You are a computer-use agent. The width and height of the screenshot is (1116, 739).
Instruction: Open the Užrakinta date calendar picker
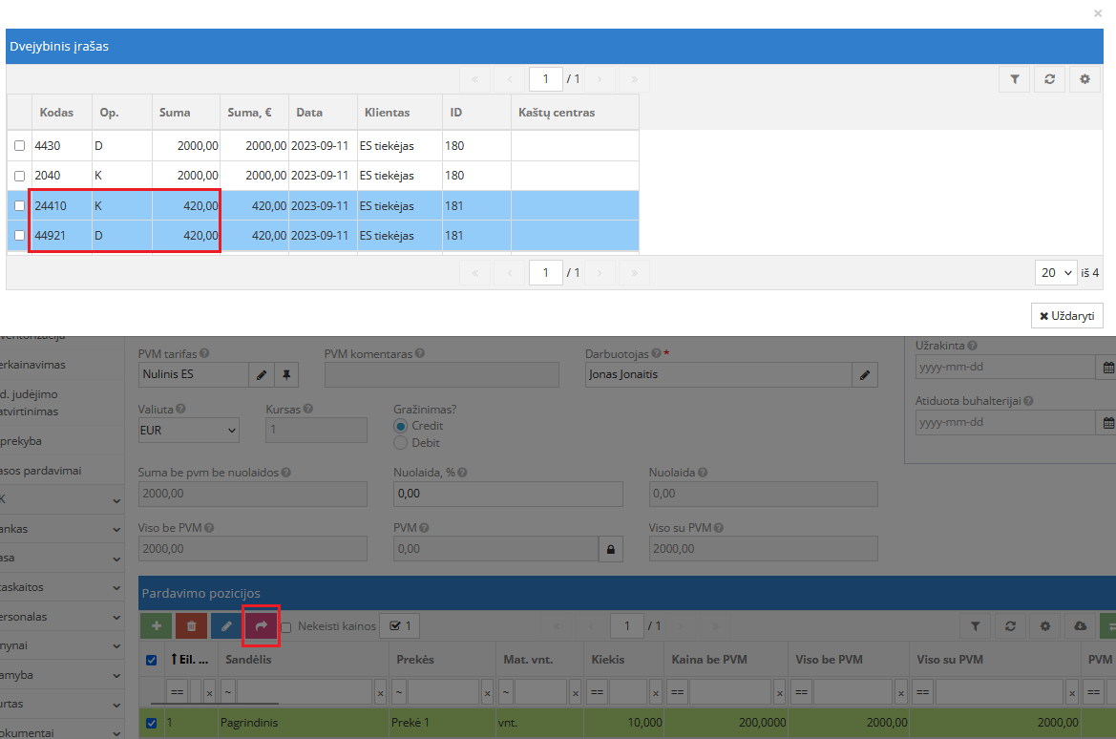pos(1107,368)
